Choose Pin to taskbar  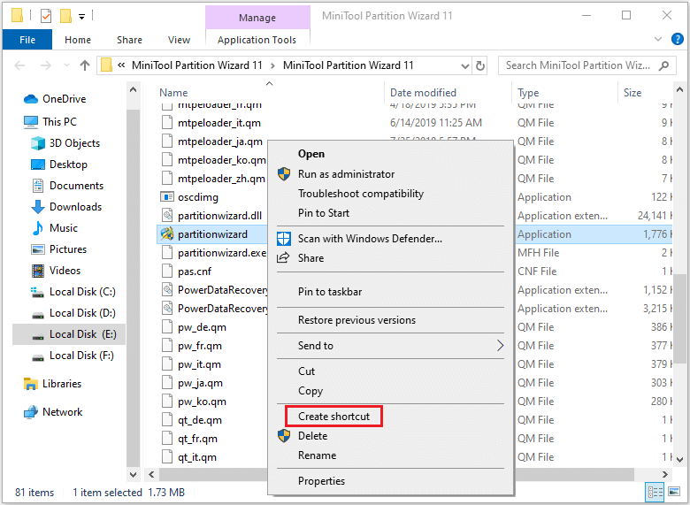(330, 292)
